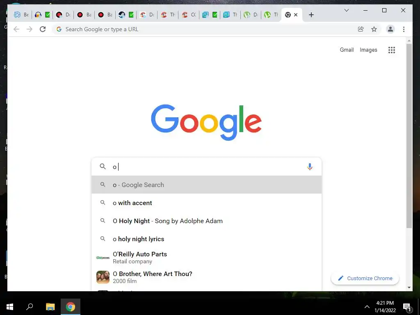
Task: Open the notification center icon
Action: [x=407, y=307]
